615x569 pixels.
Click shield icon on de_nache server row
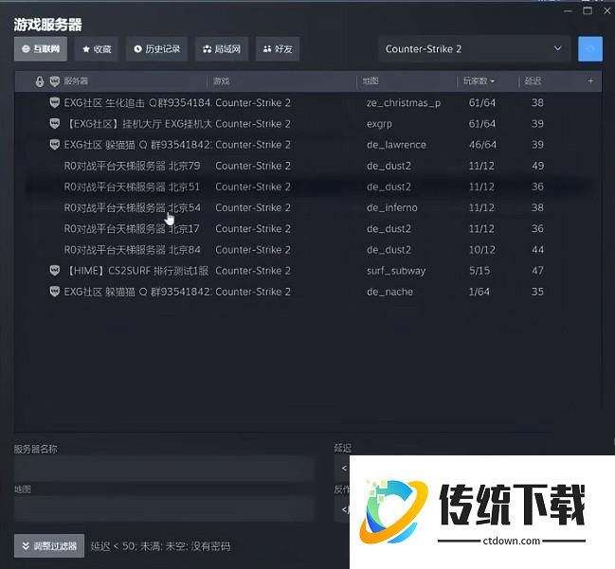pos(54,292)
